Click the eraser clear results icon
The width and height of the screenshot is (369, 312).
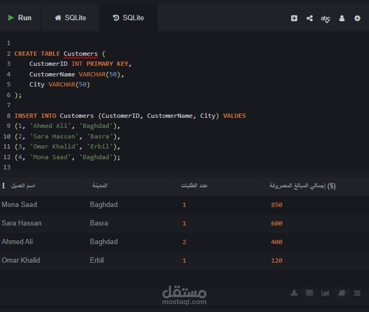(342, 293)
